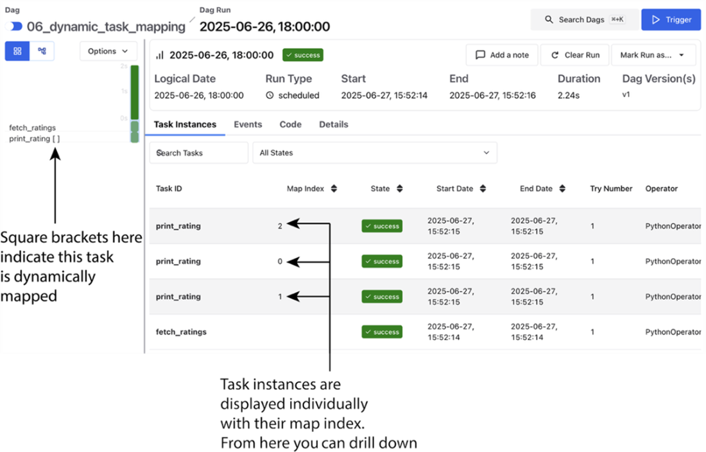The height and width of the screenshot is (452, 706).
Task: Open the Task Instances tab
Action: pyautogui.click(x=185, y=125)
